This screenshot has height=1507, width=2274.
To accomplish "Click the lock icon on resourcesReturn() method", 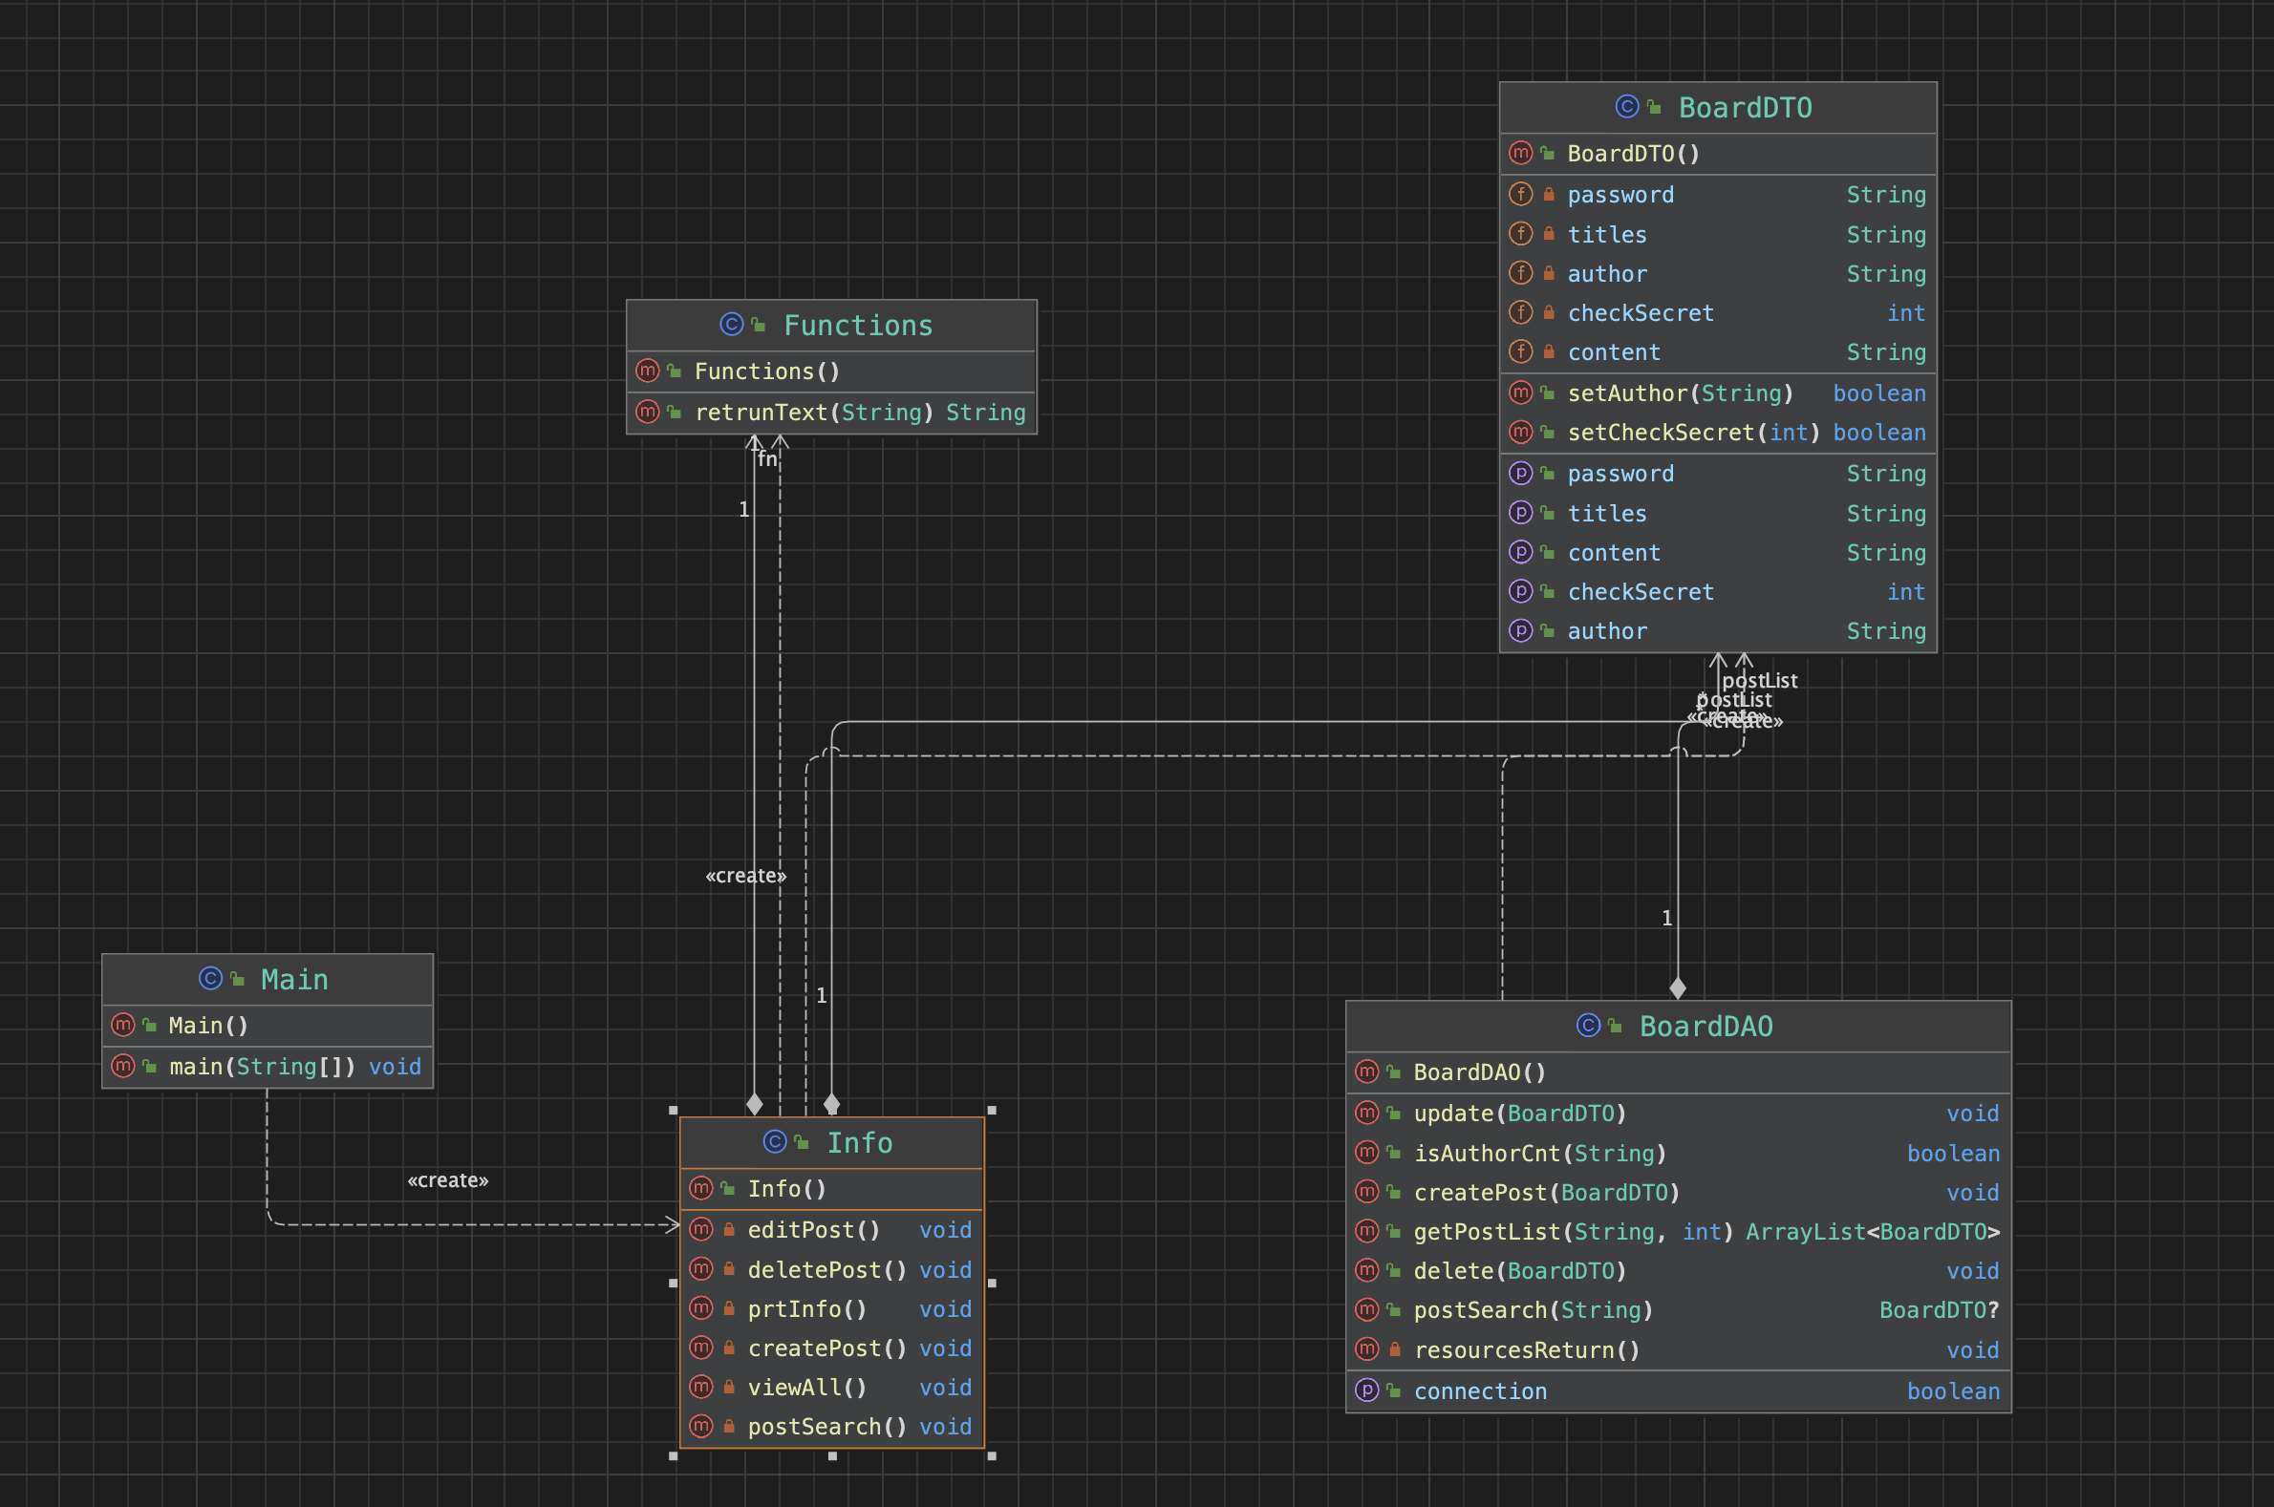I will (x=1394, y=1349).
